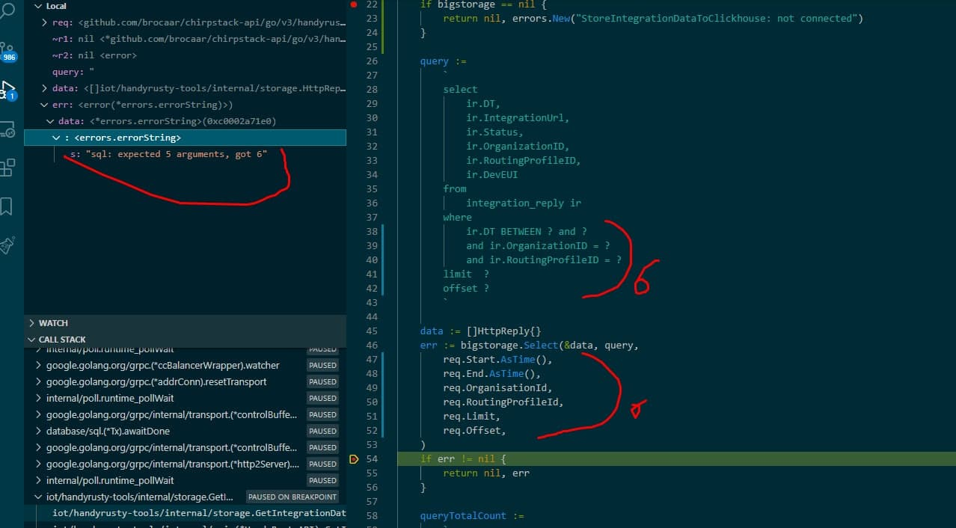Remove the red breakpoint at line 22

(x=354, y=4)
